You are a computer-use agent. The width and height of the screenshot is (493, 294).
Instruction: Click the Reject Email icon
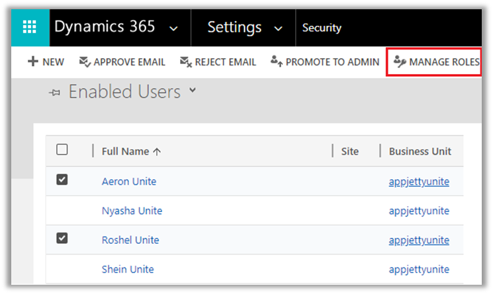185,62
